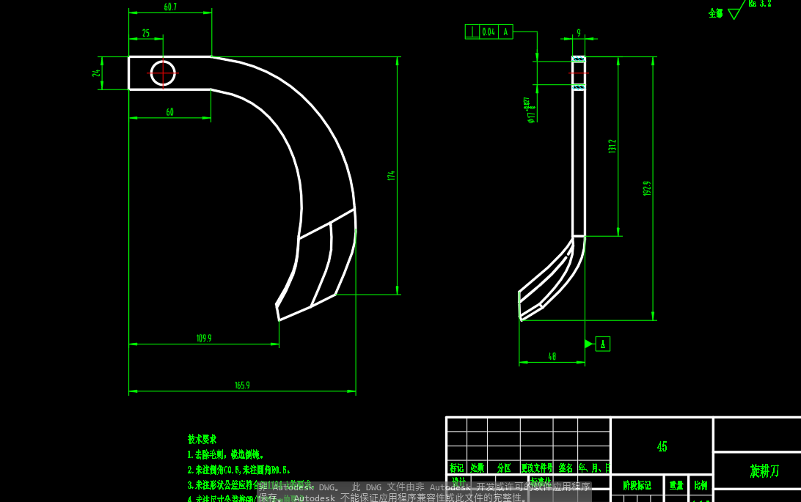The height and width of the screenshot is (502, 801).
Task: Click the 重量 weight cell in the title block
Action: coord(676,485)
